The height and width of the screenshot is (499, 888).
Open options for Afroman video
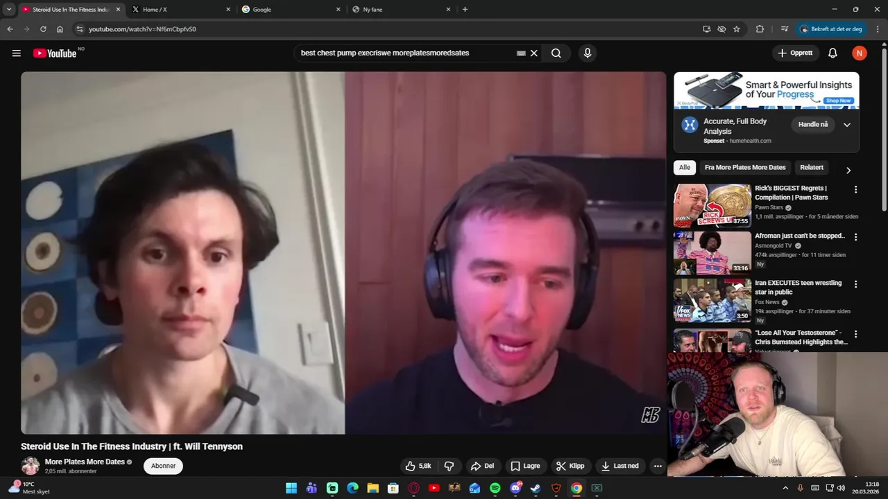pyautogui.click(x=855, y=237)
